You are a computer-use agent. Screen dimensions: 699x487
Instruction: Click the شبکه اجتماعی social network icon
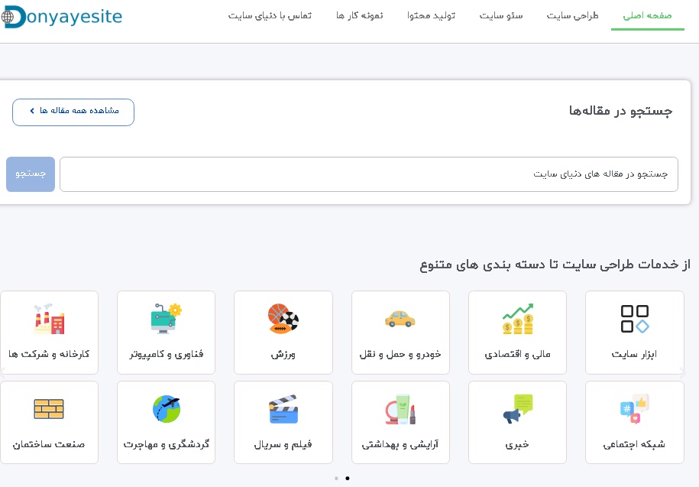(x=634, y=409)
